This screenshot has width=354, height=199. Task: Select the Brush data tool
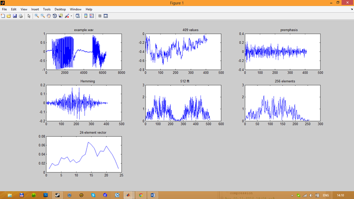pyautogui.click(x=67, y=16)
